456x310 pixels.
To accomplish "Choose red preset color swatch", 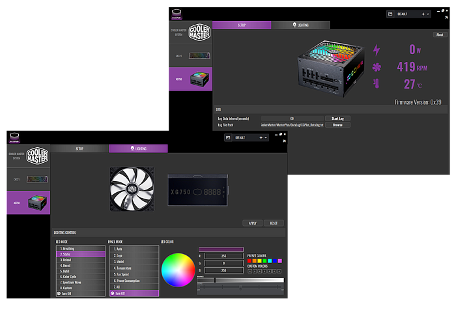I will click(x=249, y=261).
